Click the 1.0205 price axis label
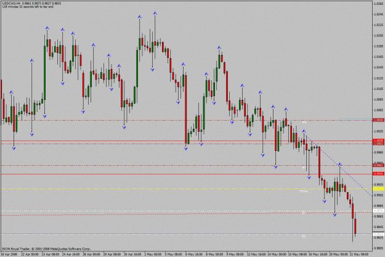385x257 pixels. pos(378,36)
